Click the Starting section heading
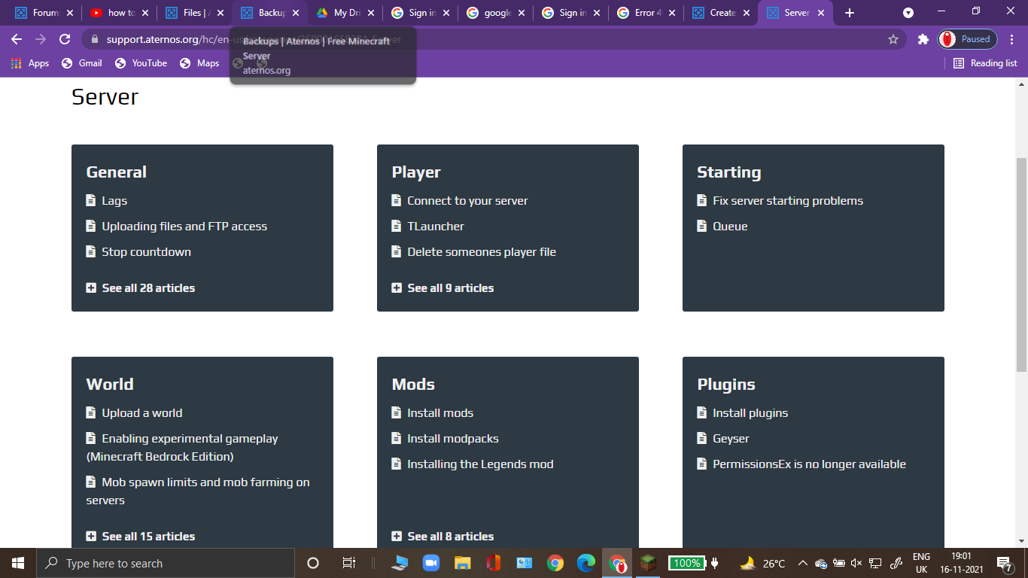The image size is (1028, 578). pyautogui.click(x=729, y=172)
